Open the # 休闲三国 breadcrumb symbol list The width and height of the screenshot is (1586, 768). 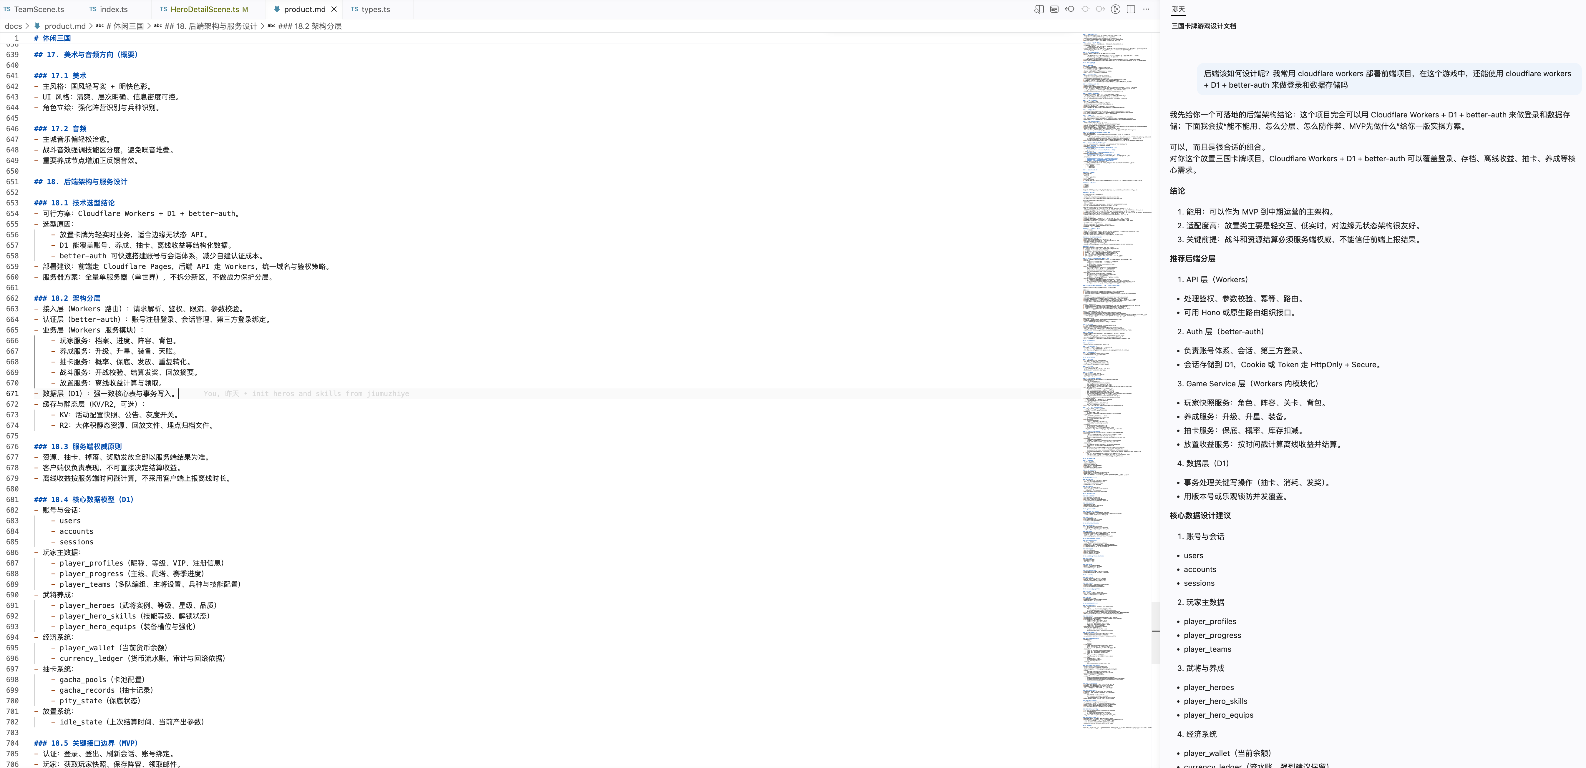coord(120,26)
